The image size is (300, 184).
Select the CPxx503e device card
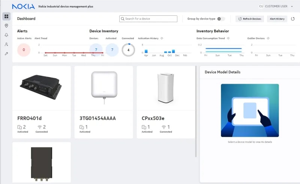[x=166, y=102]
